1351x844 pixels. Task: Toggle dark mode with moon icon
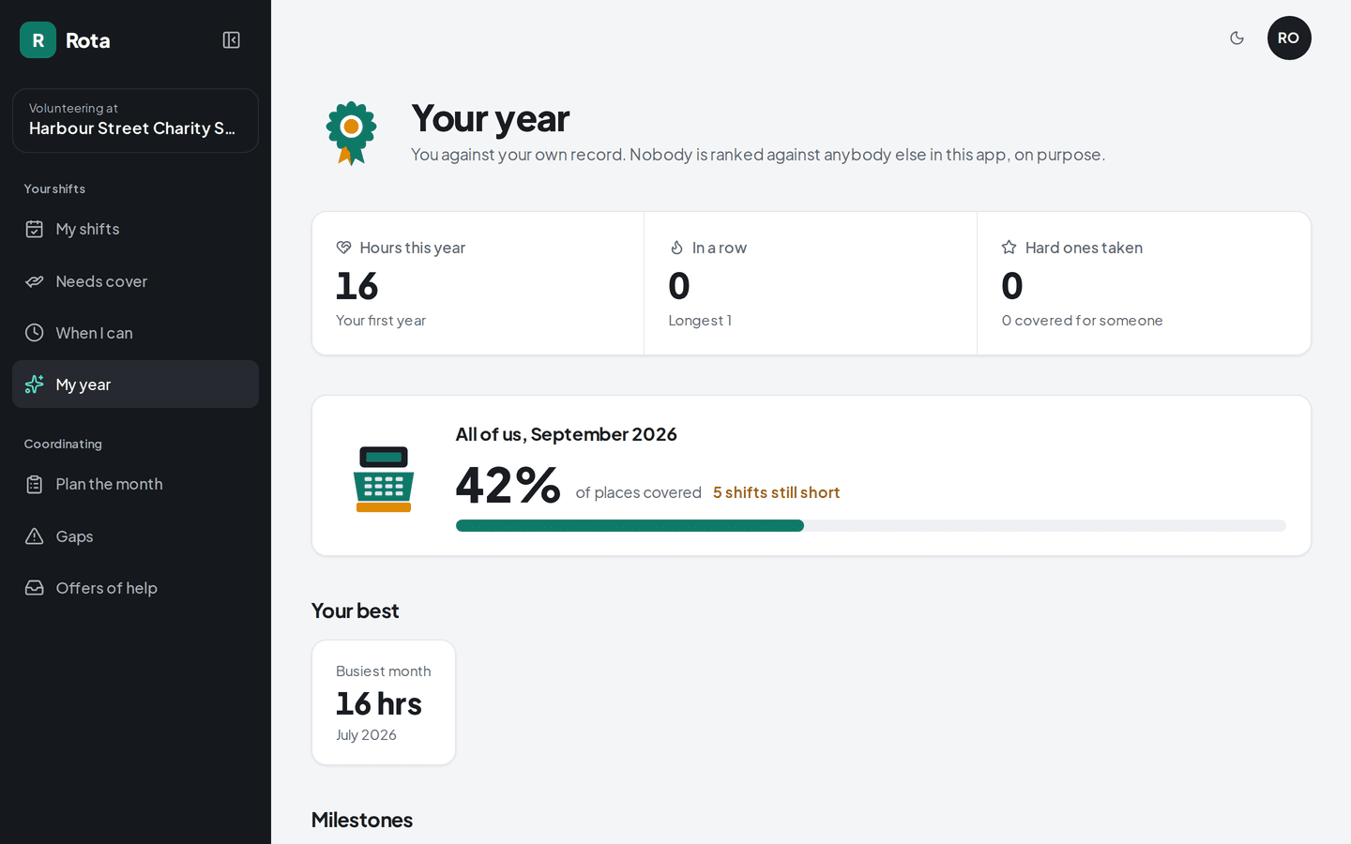(1237, 38)
